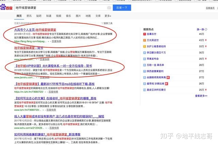Open hot search 李亚鹏欠债四千万
The height and width of the screenshot is (145, 218).
click(x=156, y=53)
